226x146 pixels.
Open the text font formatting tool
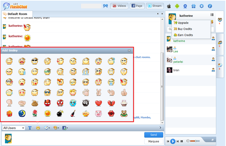[x=30, y=128]
